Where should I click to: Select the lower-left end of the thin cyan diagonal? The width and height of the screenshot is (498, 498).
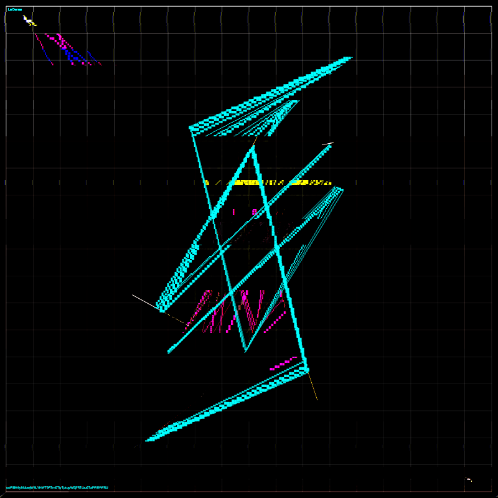[x=169, y=352]
